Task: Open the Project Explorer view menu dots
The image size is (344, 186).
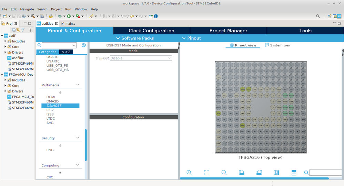Action: (30, 30)
